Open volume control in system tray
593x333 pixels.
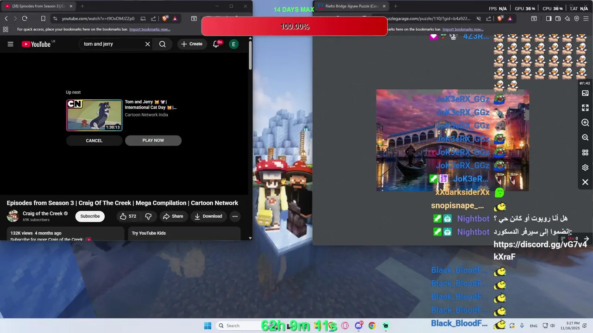(x=553, y=326)
